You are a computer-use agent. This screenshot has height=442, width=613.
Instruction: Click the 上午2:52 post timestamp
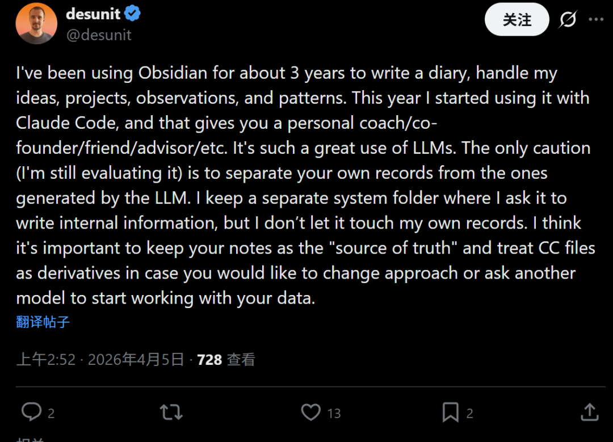click(46, 359)
